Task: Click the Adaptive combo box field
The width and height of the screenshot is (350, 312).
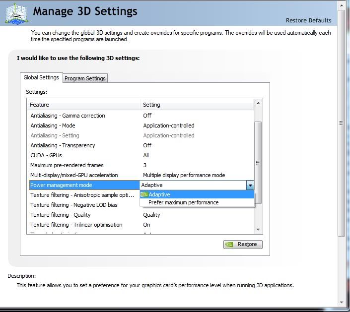Action: (x=193, y=185)
